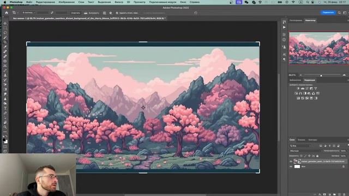Swap foreground and background colors
This screenshot has height=196, width=349.
6,137
